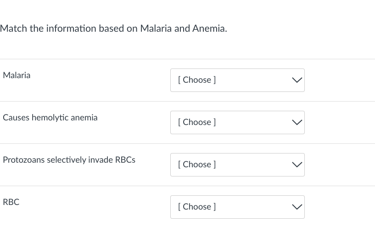Click the 'Match the information' question prompt
Screen dimensions: 375x233
[x=113, y=28]
